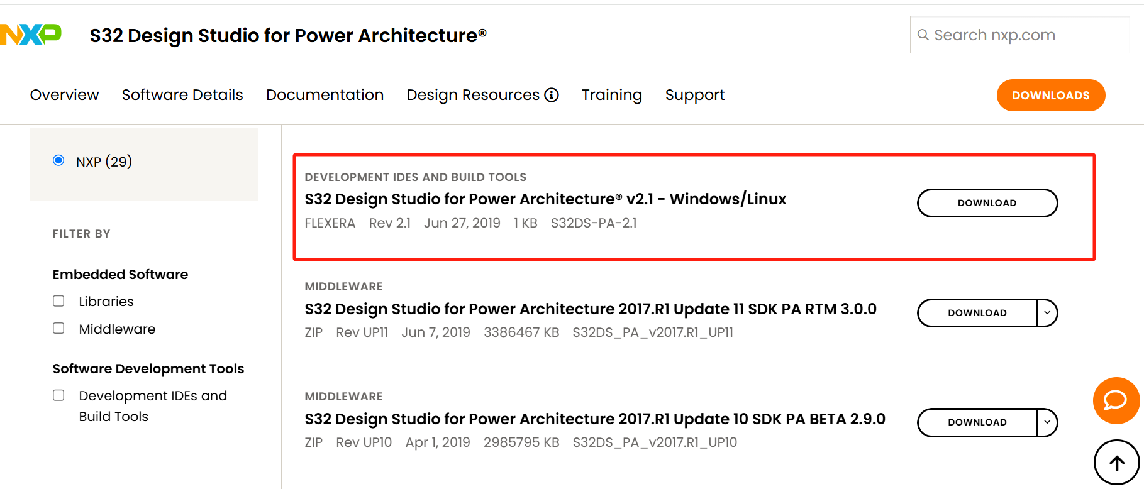Click the Middleware filter label
Image resolution: width=1144 pixels, height=489 pixels.
coord(117,329)
